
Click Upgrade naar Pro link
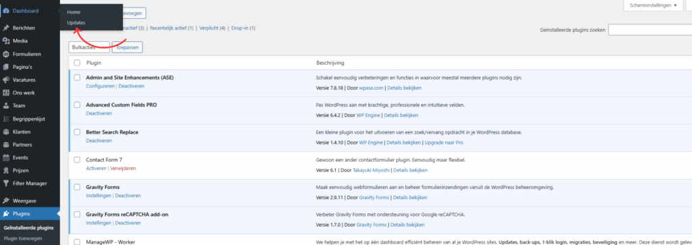(x=444, y=143)
